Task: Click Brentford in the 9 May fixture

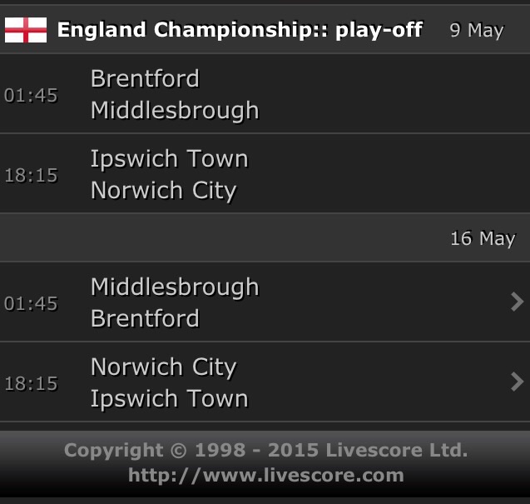Action: [x=145, y=79]
